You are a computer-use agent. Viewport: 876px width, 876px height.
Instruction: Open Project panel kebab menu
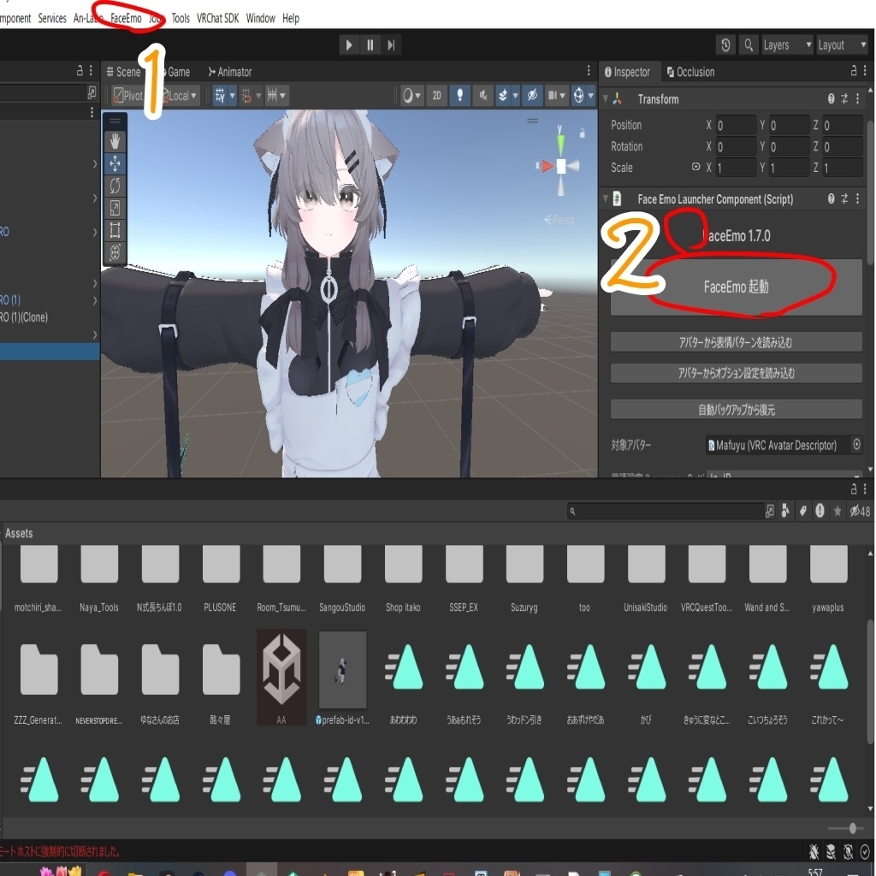pyautogui.click(x=865, y=488)
